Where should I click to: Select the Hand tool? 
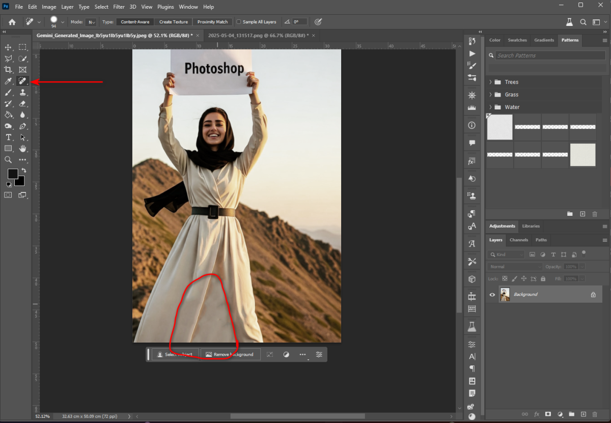[23, 149]
